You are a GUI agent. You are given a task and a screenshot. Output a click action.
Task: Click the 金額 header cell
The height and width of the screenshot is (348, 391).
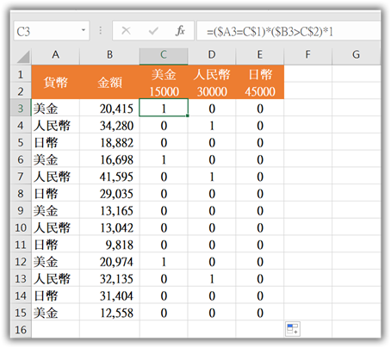pyautogui.click(x=109, y=83)
